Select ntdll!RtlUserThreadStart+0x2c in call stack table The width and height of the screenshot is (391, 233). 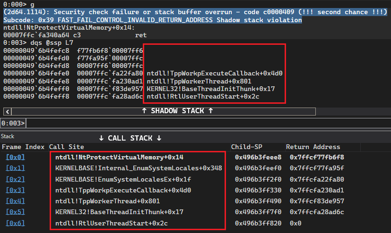pos(112,223)
